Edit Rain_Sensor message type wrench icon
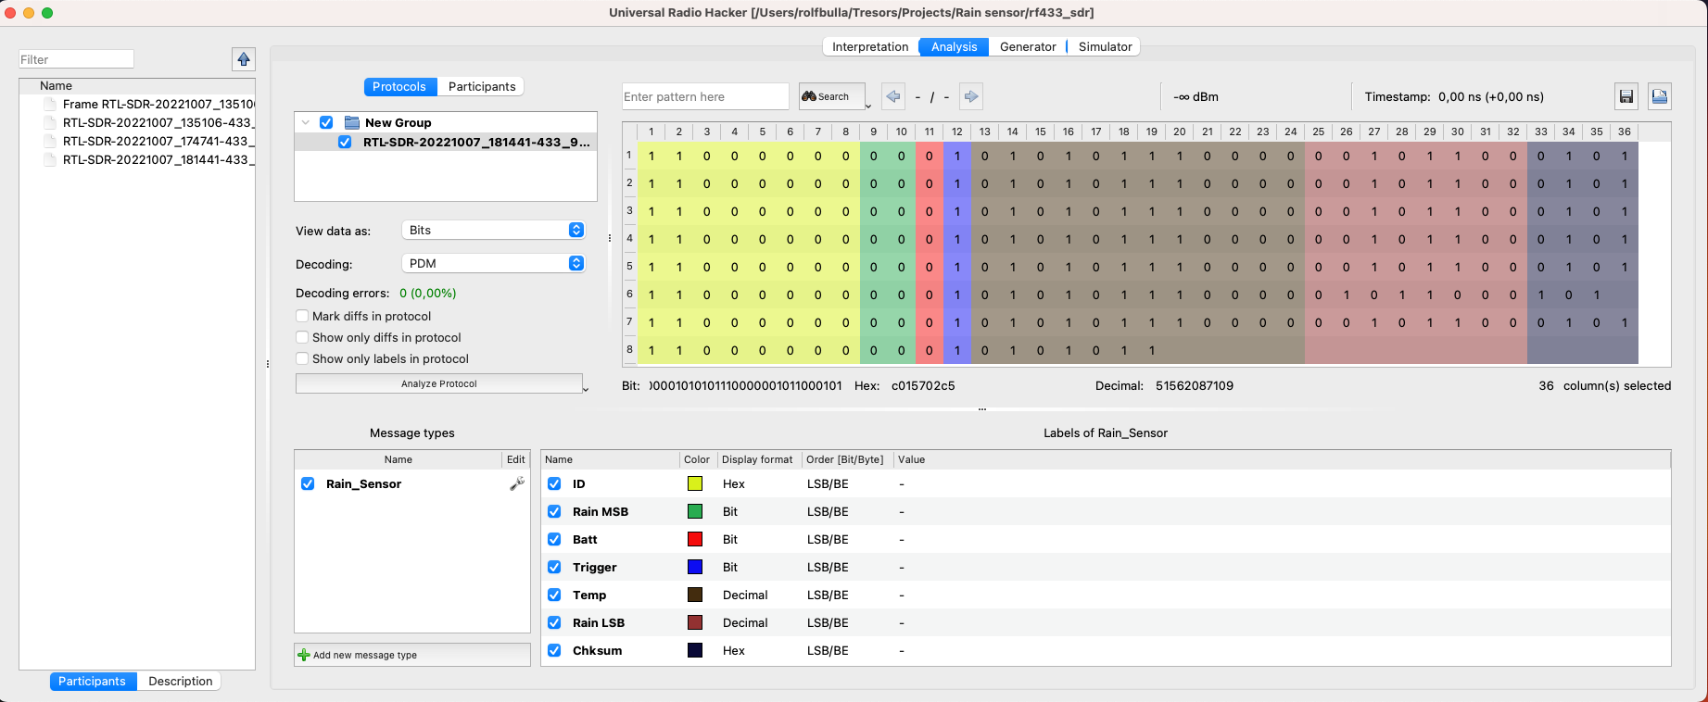 point(516,483)
